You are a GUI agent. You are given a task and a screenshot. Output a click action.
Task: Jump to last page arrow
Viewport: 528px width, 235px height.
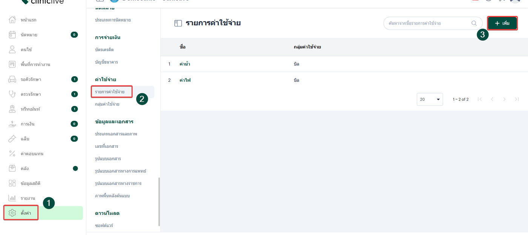[x=517, y=99]
